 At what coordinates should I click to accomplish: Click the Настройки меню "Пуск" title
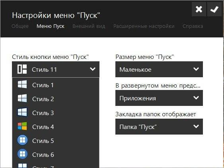pyautogui.click(x=56, y=15)
